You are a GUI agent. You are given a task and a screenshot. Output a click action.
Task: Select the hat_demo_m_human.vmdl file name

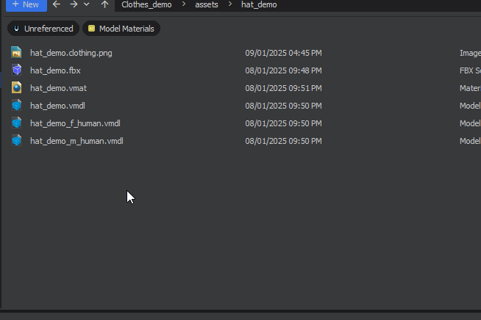pos(76,141)
